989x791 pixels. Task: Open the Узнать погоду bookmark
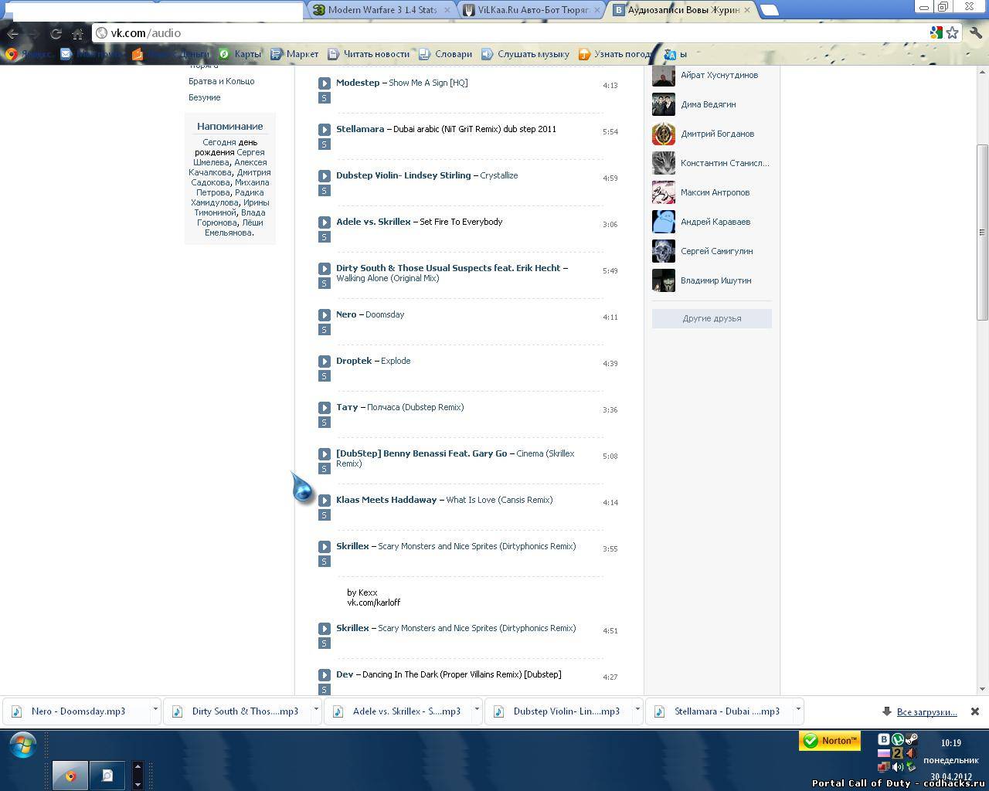(x=614, y=54)
